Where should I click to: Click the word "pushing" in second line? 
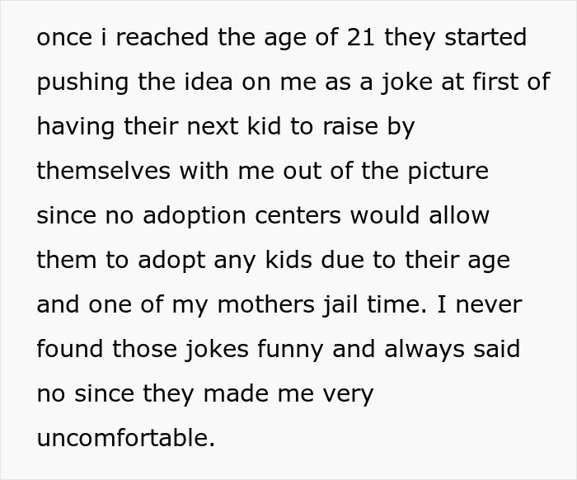click(x=79, y=82)
